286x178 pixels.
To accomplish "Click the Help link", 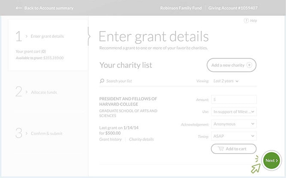I will pyautogui.click(x=253, y=21).
